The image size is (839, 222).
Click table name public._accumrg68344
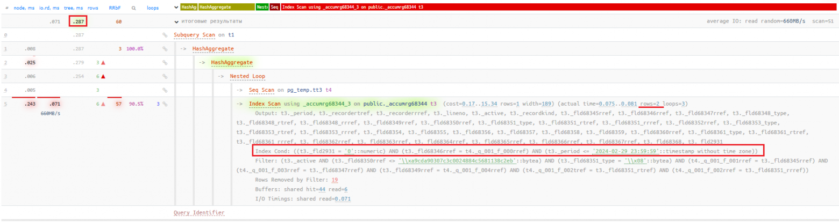click(x=395, y=104)
